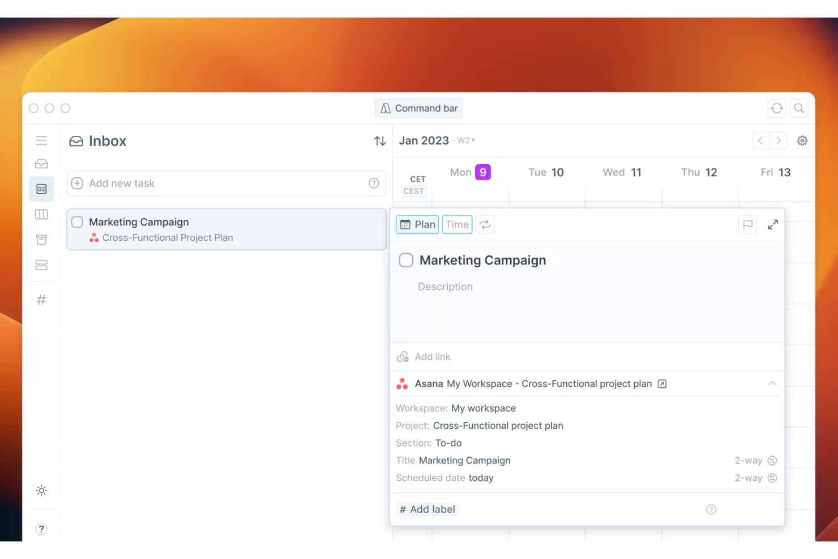
Task: Click the Description field
Action: point(445,287)
